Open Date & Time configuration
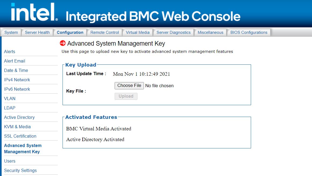Image resolution: width=312 pixels, height=176 pixels. coord(16,70)
